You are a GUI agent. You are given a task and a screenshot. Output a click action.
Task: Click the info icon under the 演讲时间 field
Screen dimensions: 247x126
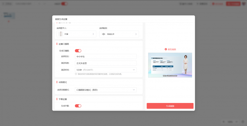pos(76,74)
